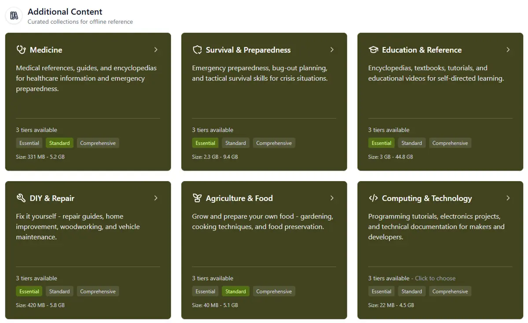Pick Standard tier for DIY & Repair
The image size is (528, 323).
pos(59,291)
